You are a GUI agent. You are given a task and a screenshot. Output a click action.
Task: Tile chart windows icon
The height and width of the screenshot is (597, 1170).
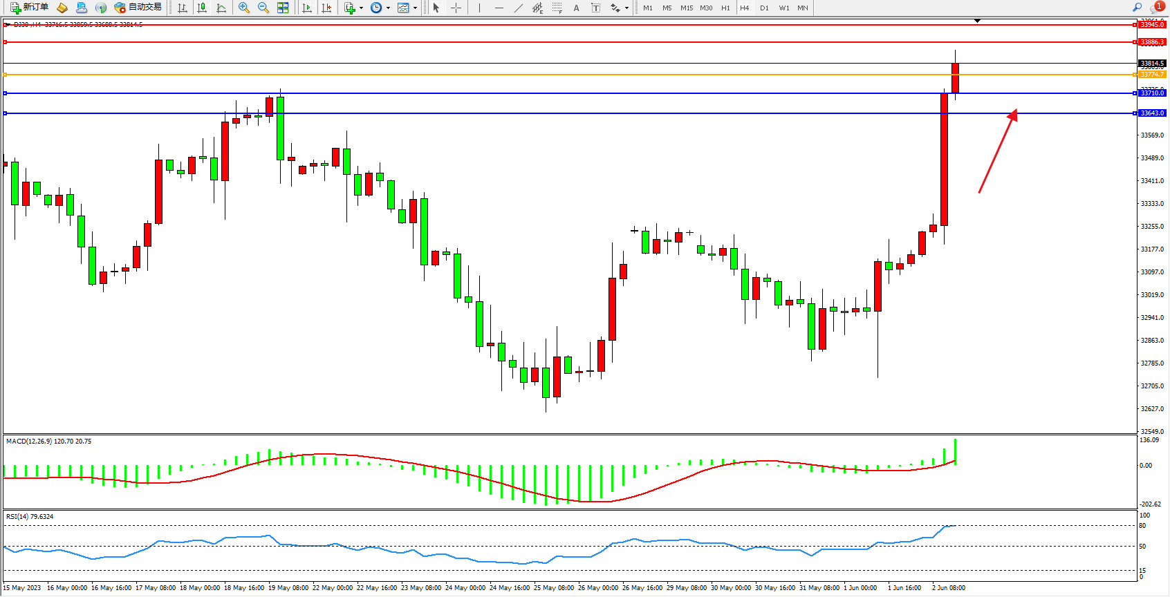(x=283, y=8)
